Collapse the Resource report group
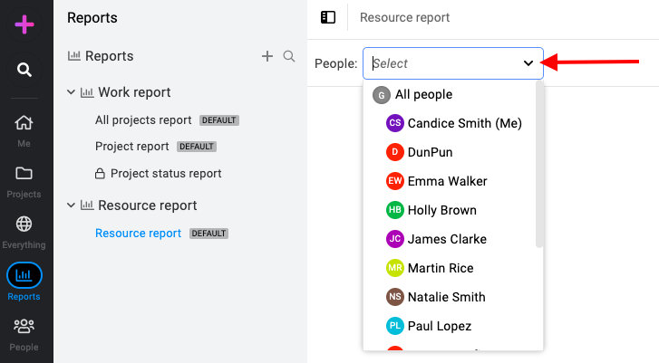 (71, 205)
